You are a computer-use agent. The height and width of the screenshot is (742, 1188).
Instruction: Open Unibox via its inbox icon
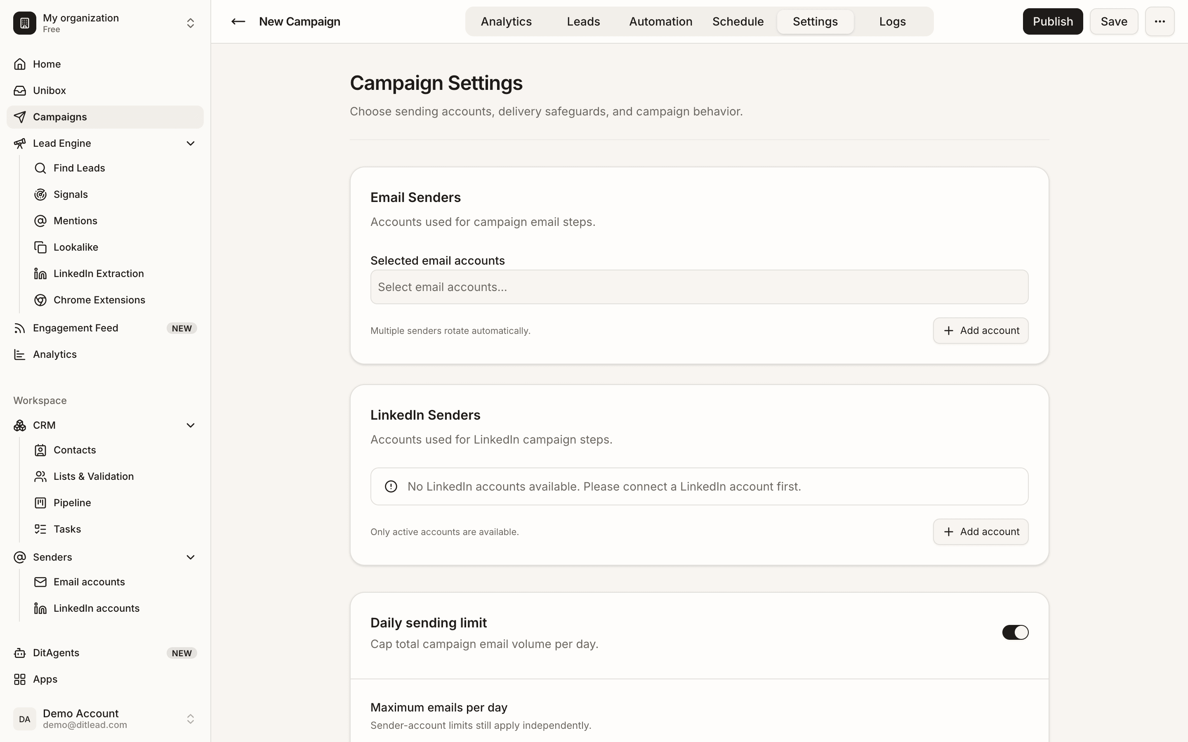coord(20,91)
